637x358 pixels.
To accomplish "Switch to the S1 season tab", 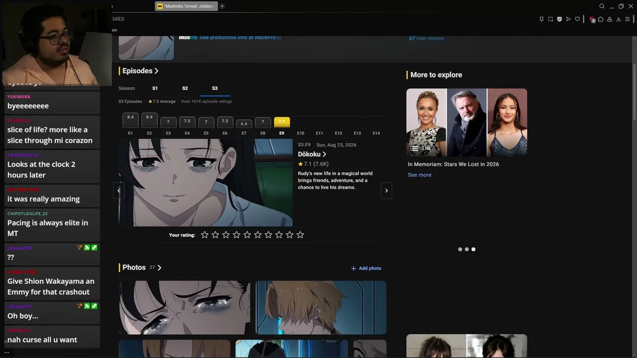I will [x=155, y=88].
